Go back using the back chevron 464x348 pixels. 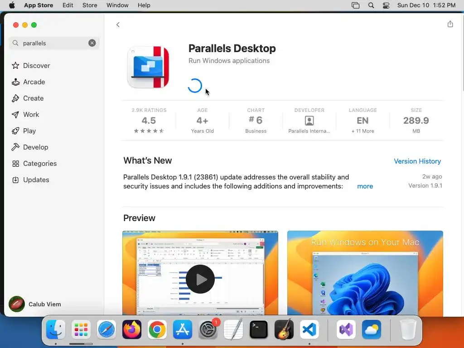coord(118,24)
